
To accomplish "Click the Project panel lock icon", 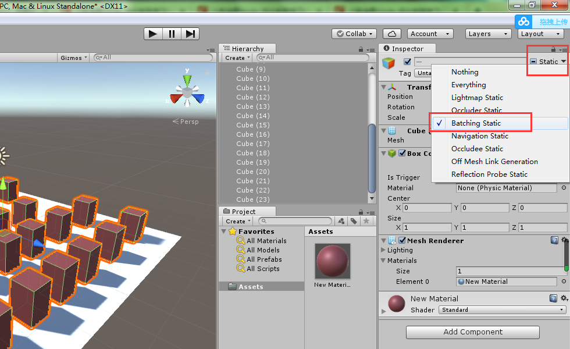I will [x=361, y=212].
